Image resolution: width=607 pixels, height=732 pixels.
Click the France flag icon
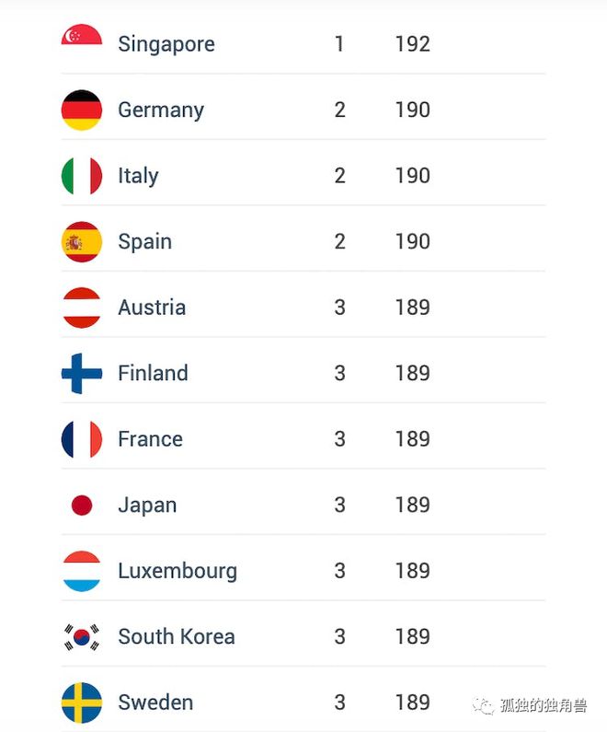82,439
